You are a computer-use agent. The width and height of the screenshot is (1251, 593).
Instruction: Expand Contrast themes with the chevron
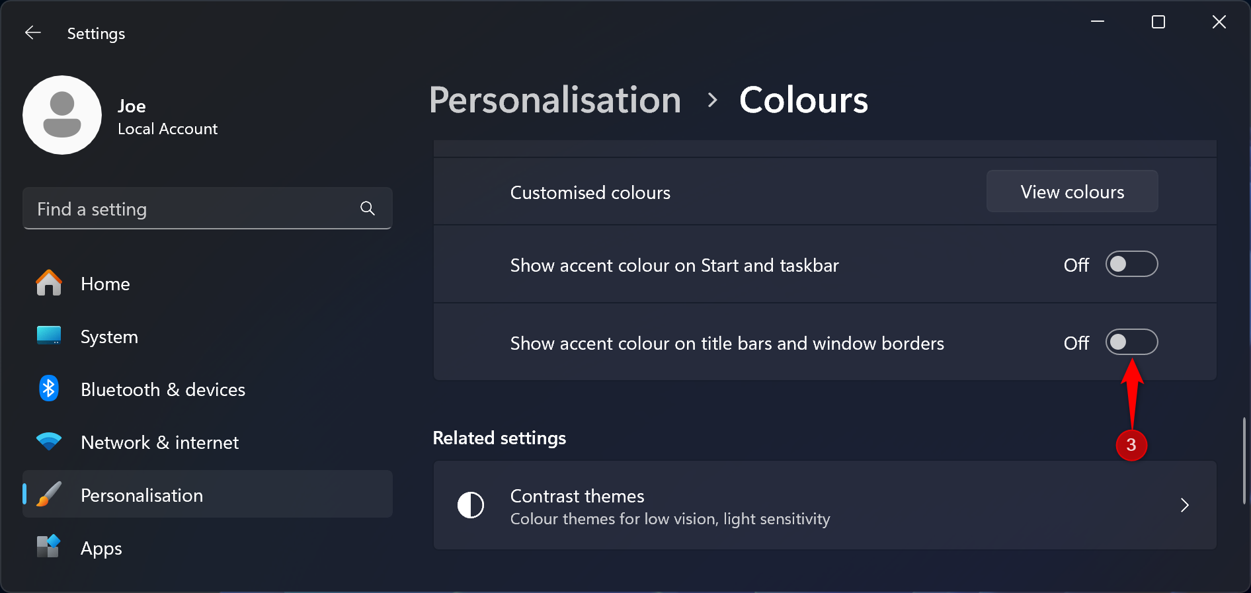(1184, 506)
